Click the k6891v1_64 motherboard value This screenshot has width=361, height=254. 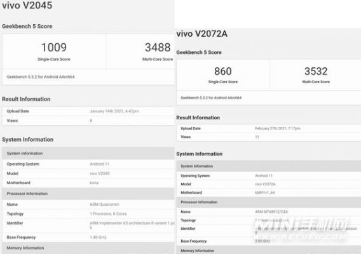pyautogui.click(x=265, y=192)
